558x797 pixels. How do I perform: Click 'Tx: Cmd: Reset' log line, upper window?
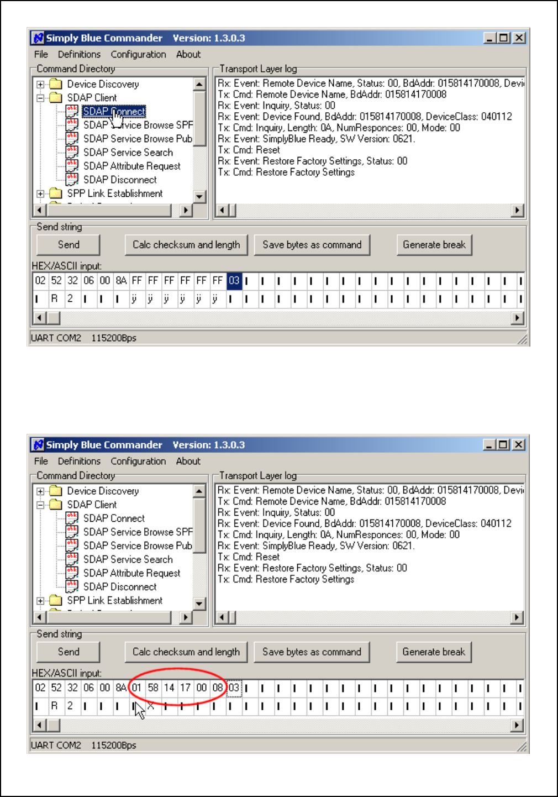click(x=249, y=150)
